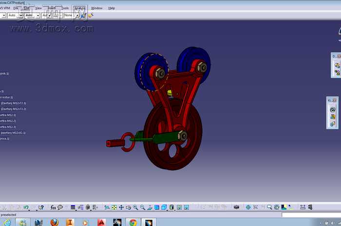Screen dimensions: 341x226
Task: Click the bottom icon in the upper right floating toolbar
Action: pos(337,72)
